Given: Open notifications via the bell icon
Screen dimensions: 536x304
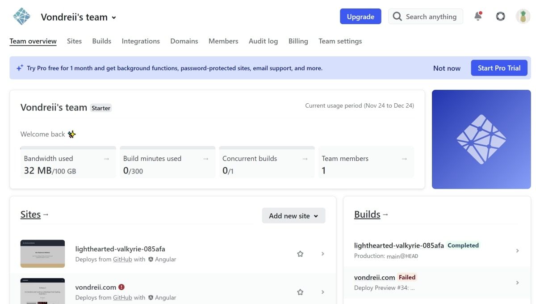Looking at the screenshot, I should [x=478, y=16].
